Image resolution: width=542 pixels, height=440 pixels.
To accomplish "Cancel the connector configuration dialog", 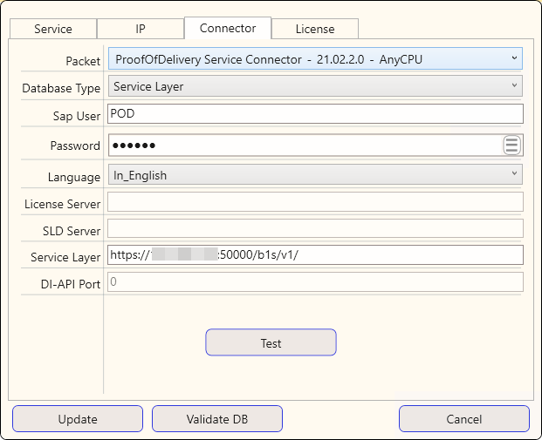I will (x=464, y=419).
